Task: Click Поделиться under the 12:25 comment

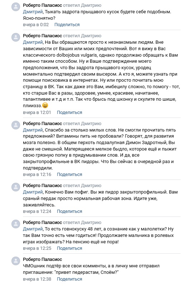Action: click(69, 248)
